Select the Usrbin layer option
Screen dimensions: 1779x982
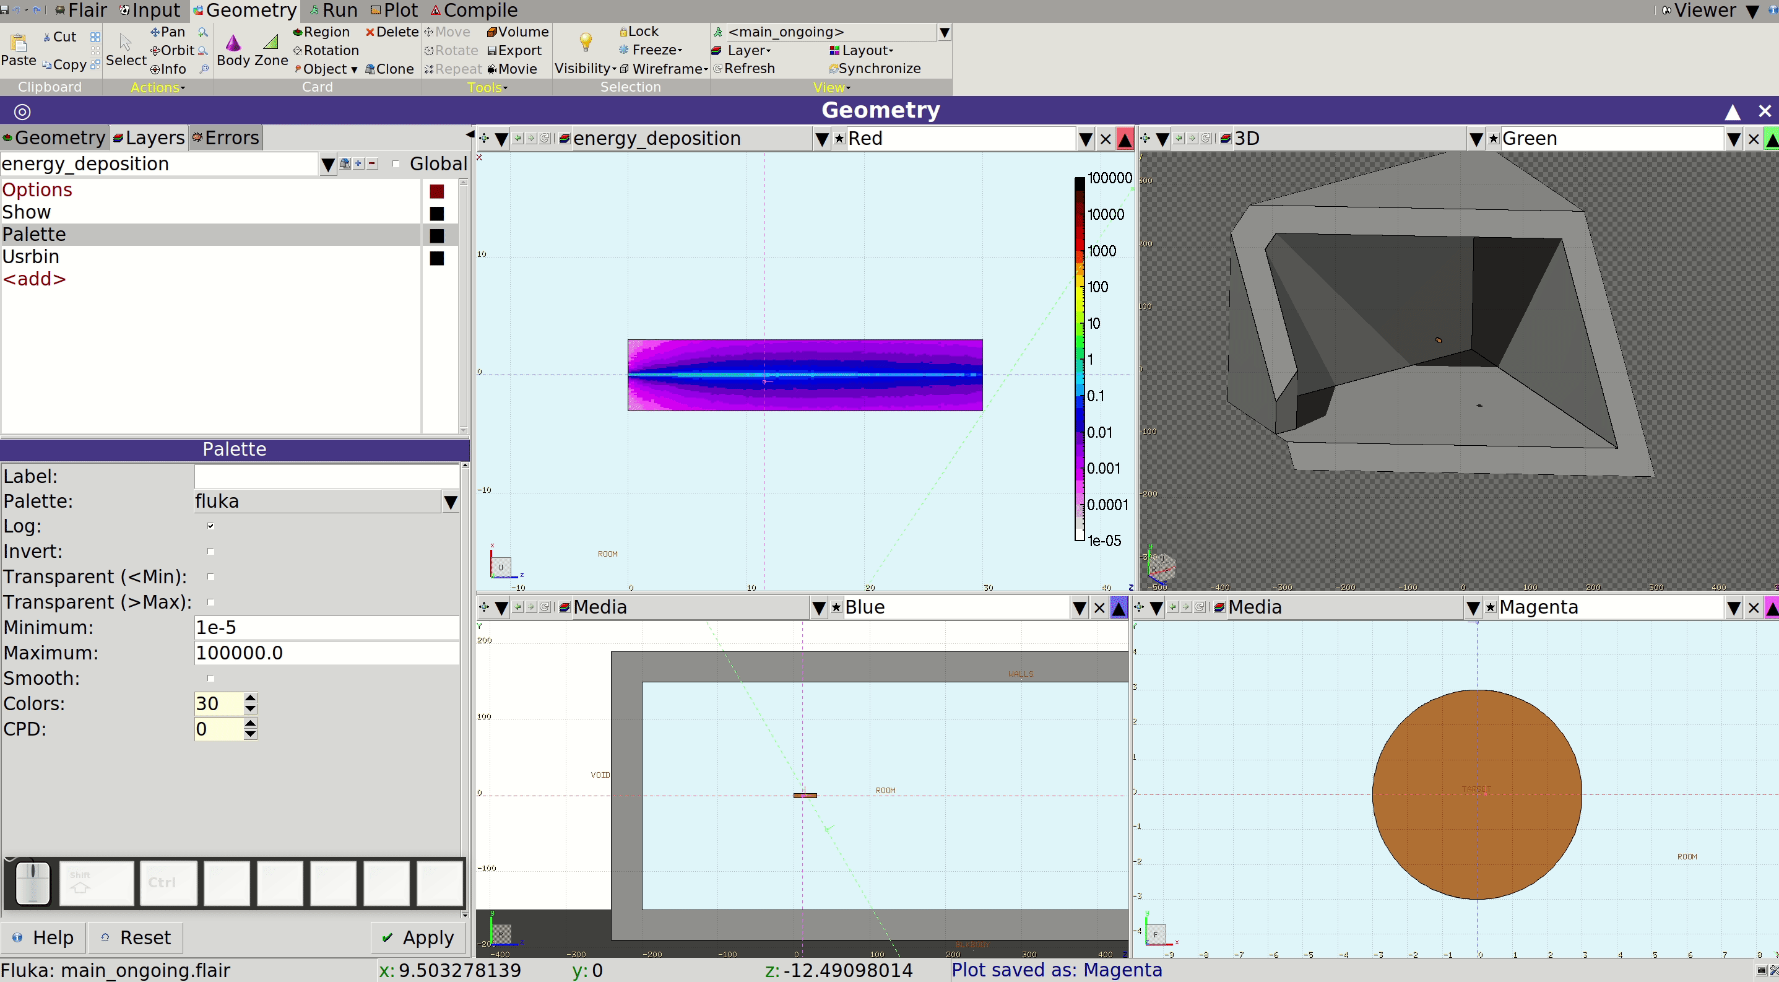pos(210,257)
